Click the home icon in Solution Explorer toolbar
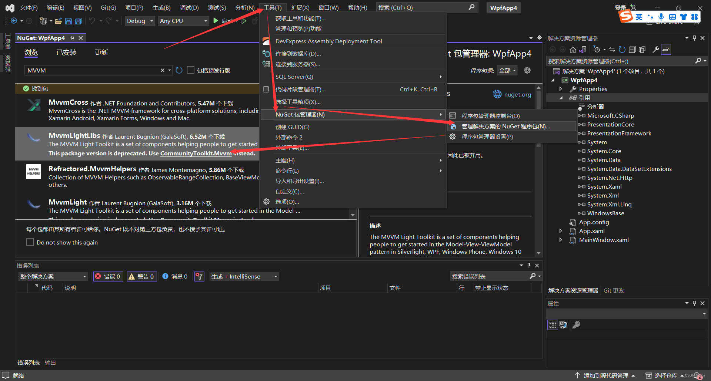The image size is (711, 381). tap(573, 50)
